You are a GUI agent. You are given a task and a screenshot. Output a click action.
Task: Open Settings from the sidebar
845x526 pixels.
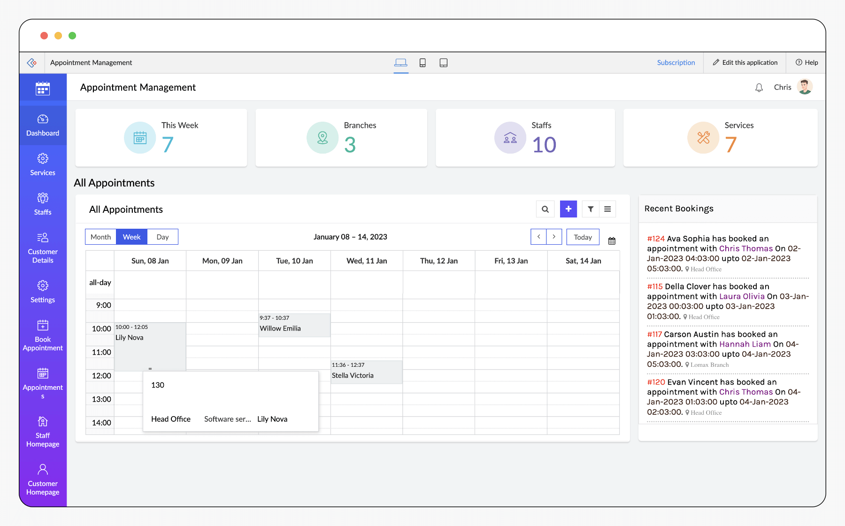pyautogui.click(x=43, y=292)
